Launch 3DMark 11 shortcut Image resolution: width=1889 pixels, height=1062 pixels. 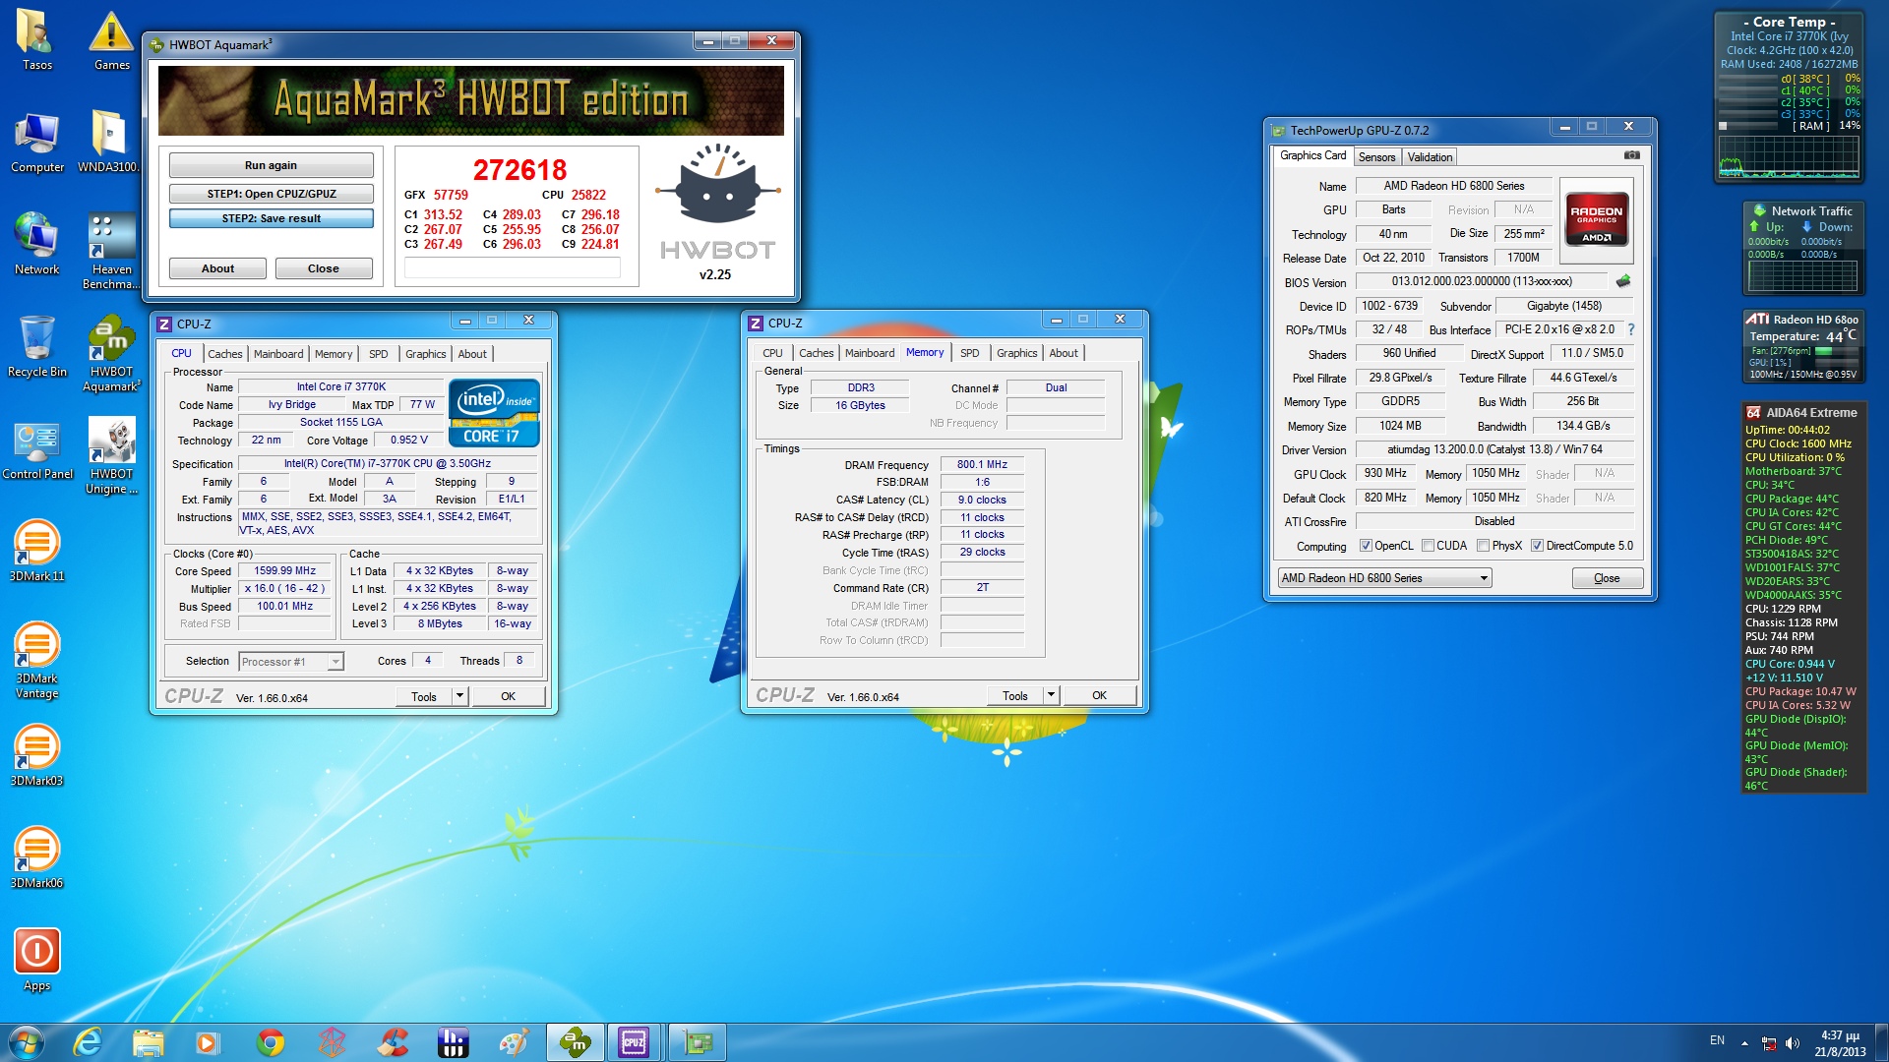[36, 552]
